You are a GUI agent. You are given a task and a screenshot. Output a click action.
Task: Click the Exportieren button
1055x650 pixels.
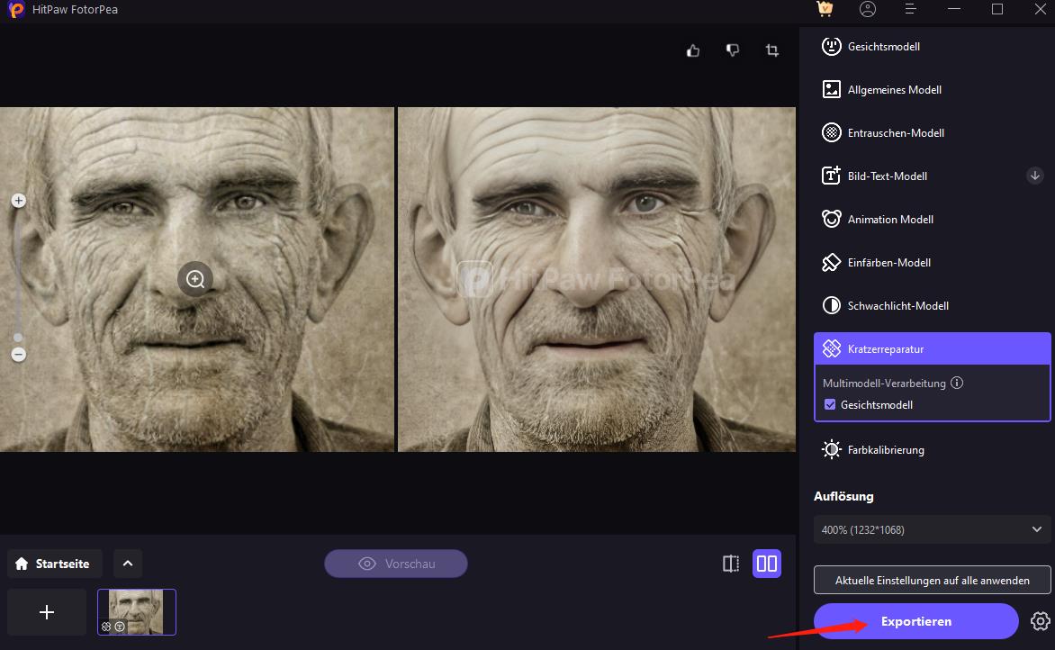pos(915,621)
